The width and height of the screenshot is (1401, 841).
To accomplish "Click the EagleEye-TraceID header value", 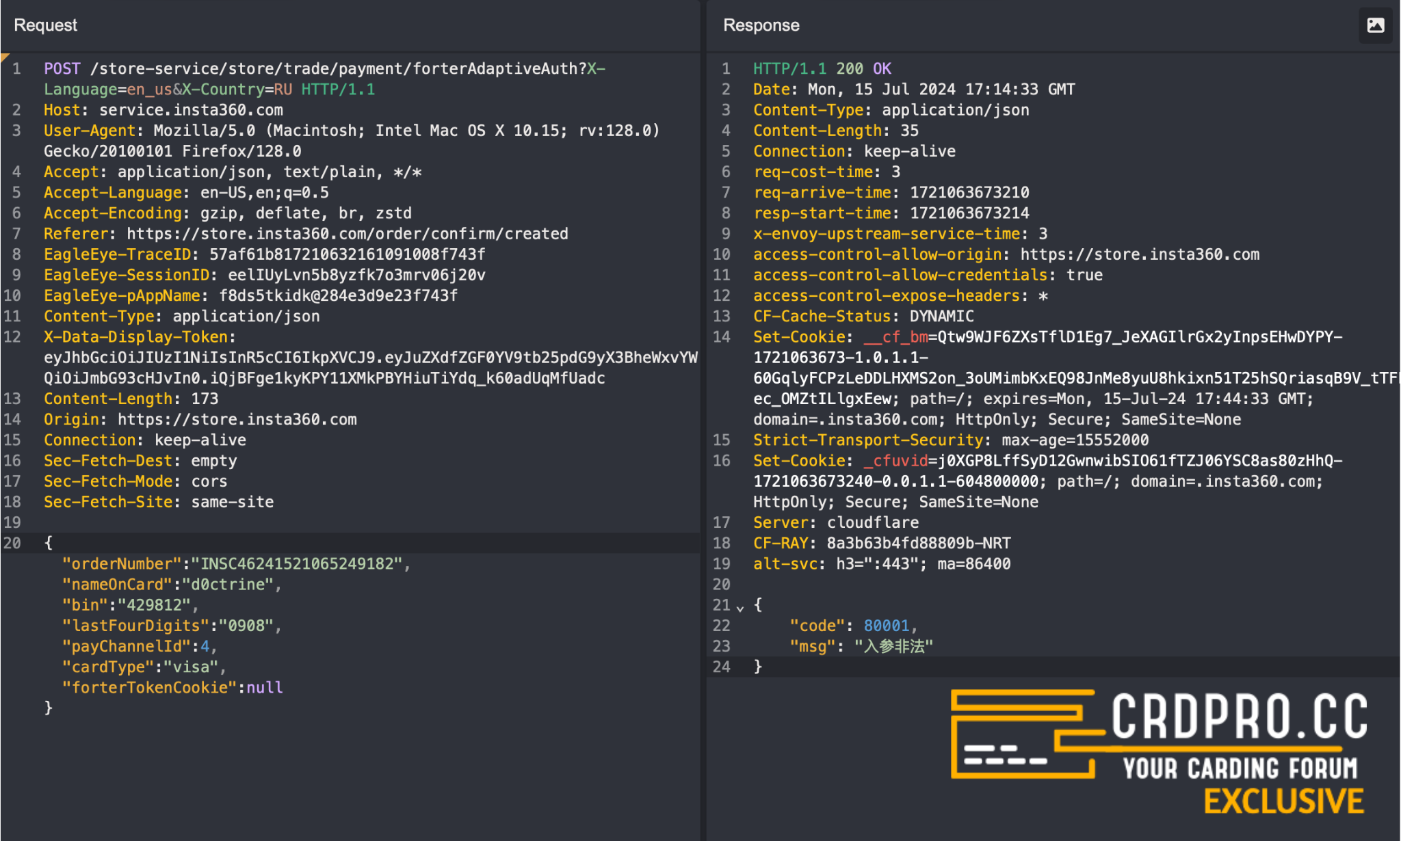I will (x=347, y=254).
